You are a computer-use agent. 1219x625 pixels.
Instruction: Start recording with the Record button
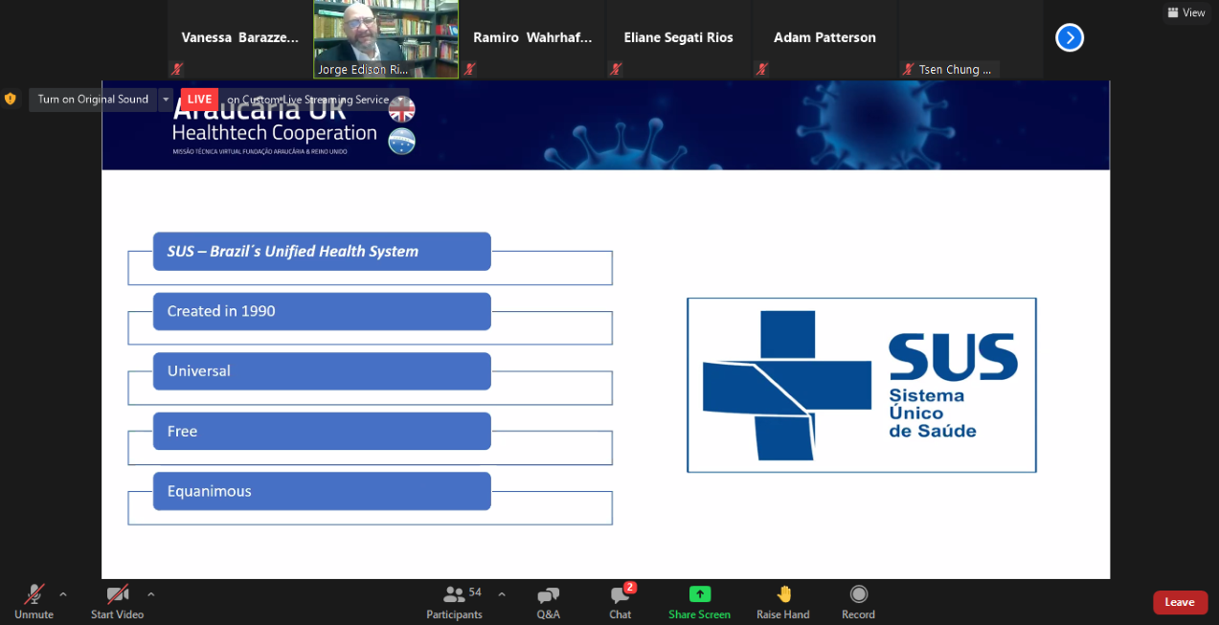[x=859, y=602]
